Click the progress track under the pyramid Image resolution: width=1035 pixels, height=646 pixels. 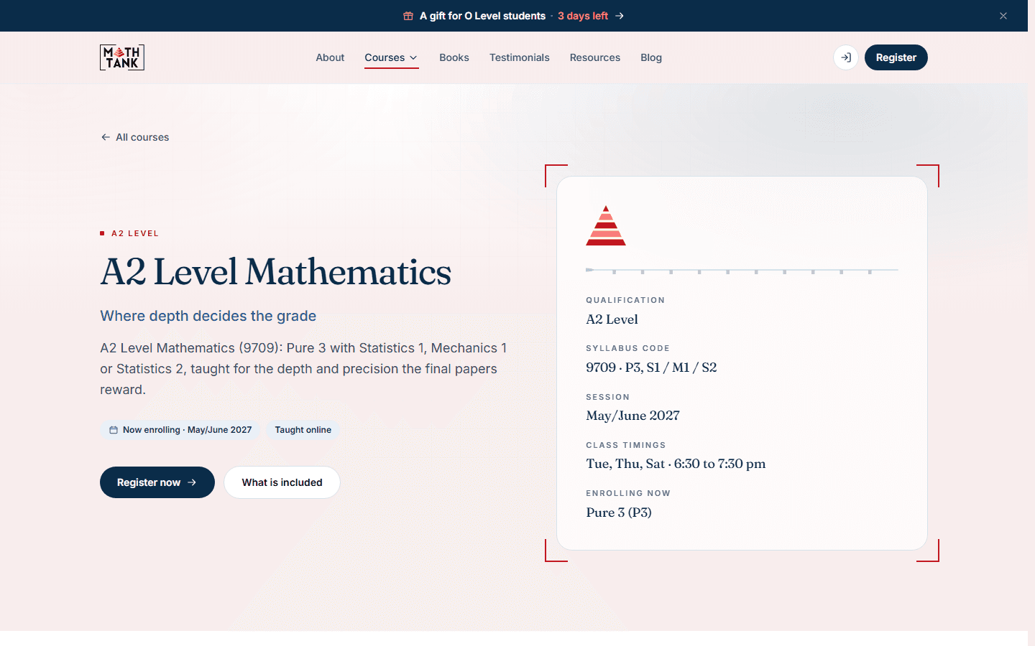coord(742,270)
